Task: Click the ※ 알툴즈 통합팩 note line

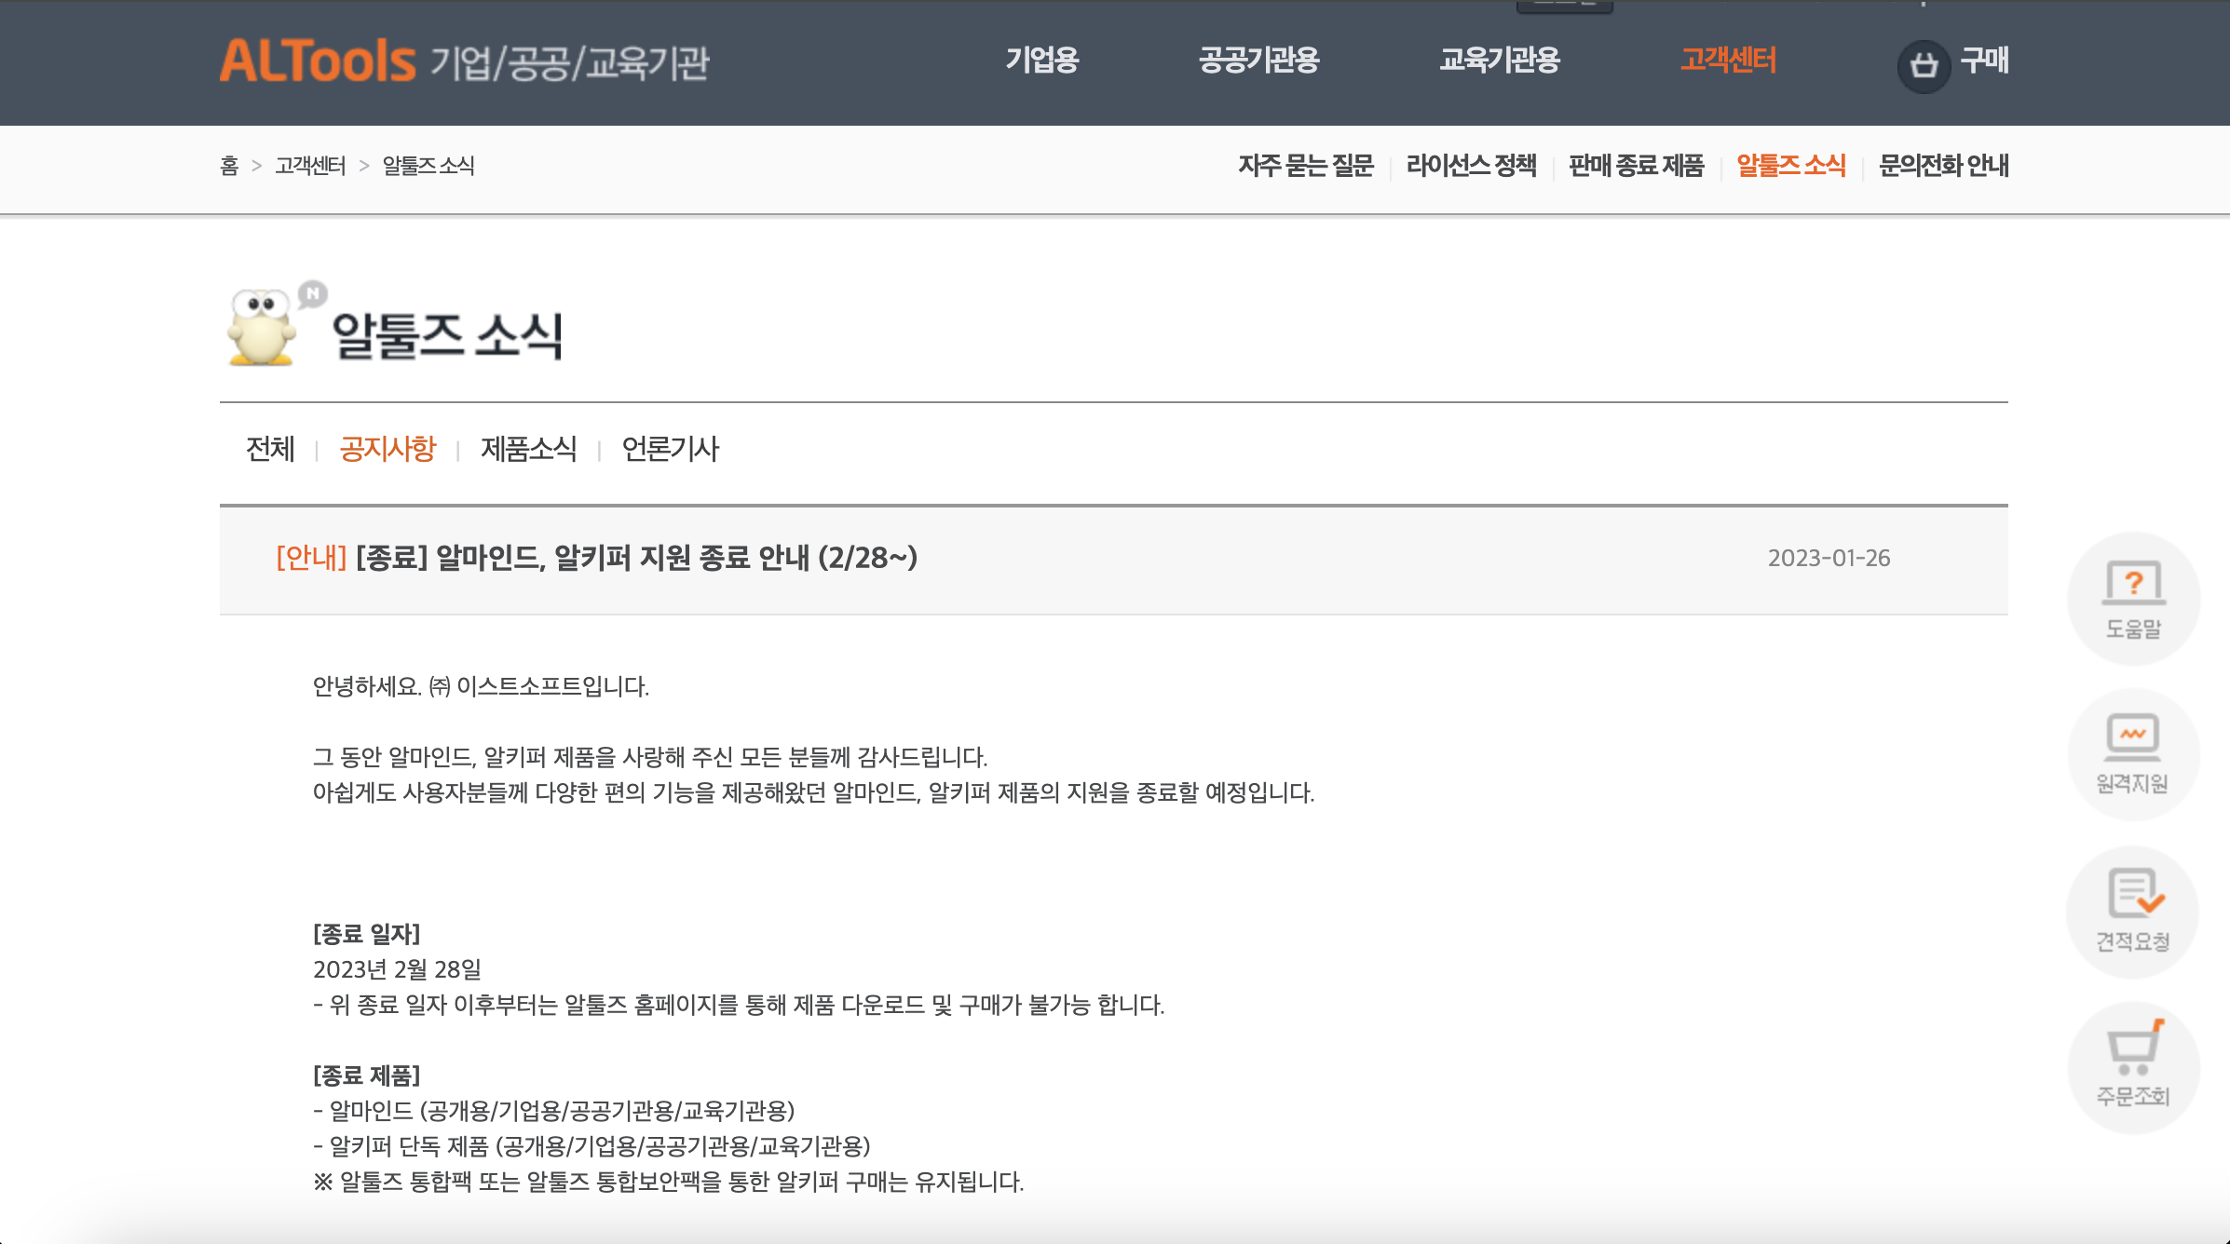Action: point(669,1182)
